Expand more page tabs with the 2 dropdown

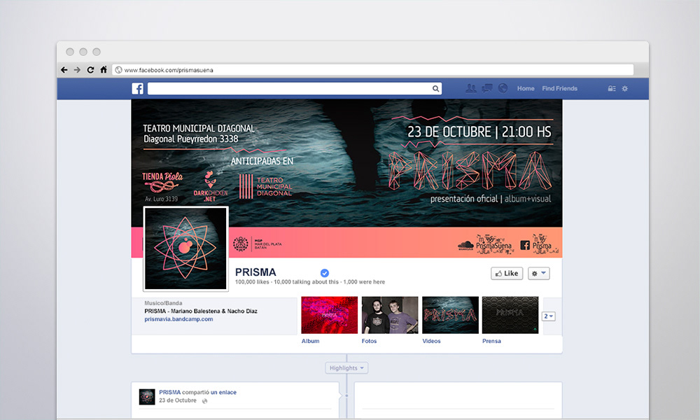coord(549,316)
